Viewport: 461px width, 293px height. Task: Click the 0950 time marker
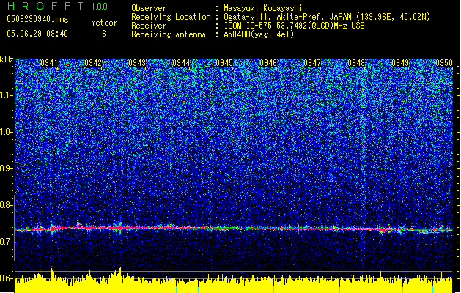tap(444, 63)
